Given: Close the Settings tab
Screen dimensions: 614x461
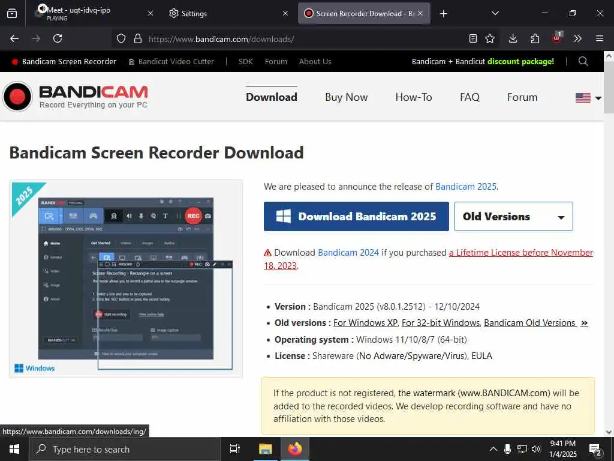Looking at the screenshot, I should click(x=285, y=13).
